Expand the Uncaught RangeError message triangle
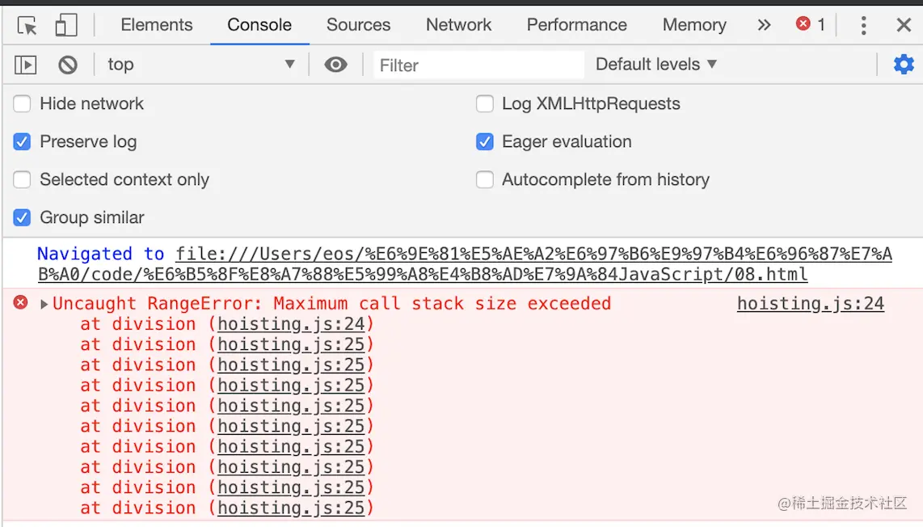This screenshot has height=527, width=923. pos(44,304)
